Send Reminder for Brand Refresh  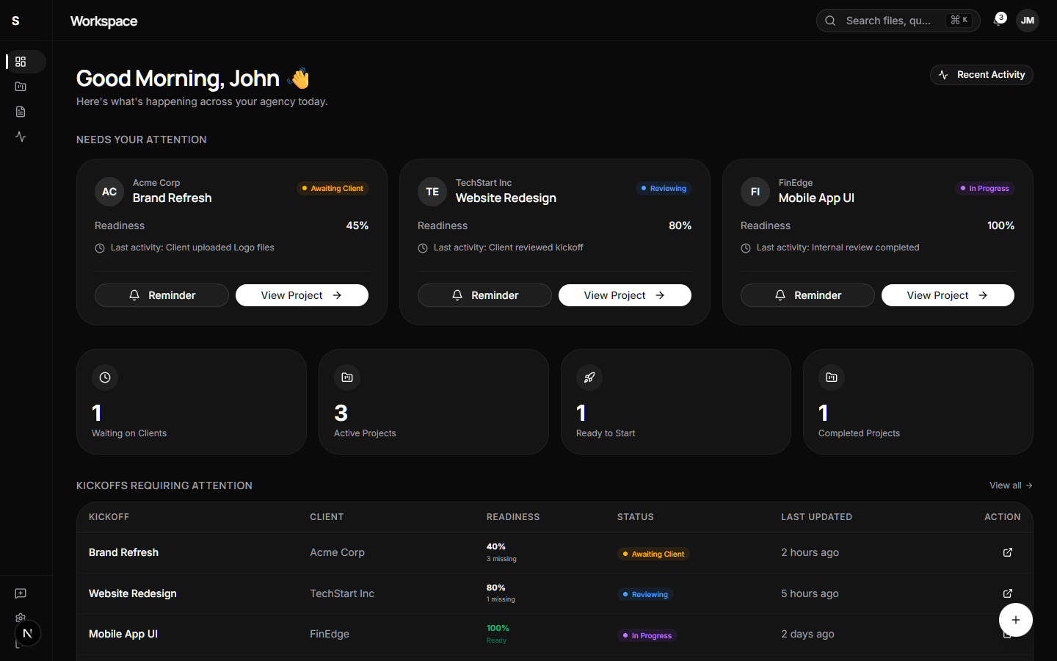tap(161, 295)
